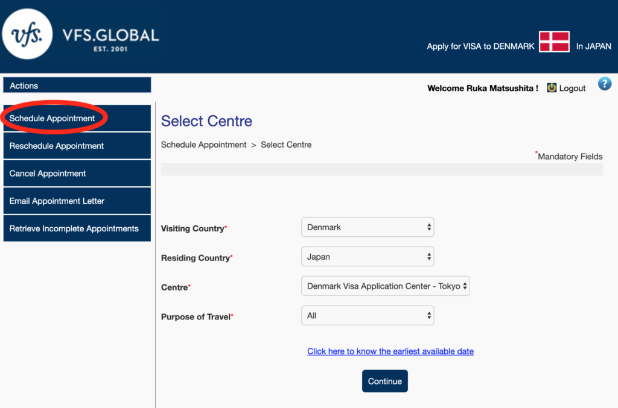This screenshot has width=618, height=408.
Task: Choose Email Appointment Letter menu item
Action: click(x=77, y=201)
